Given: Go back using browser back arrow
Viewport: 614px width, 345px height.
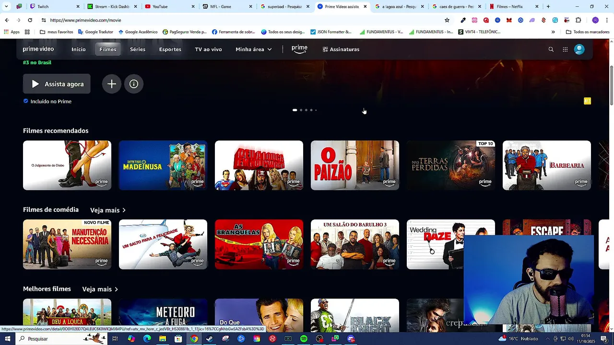Looking at the screenshot, I should point(7,20).
